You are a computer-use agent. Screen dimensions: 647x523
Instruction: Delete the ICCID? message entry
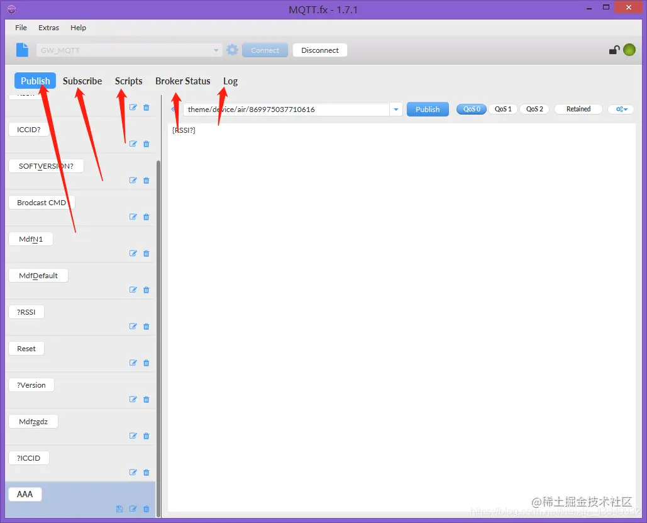(146, 143)
